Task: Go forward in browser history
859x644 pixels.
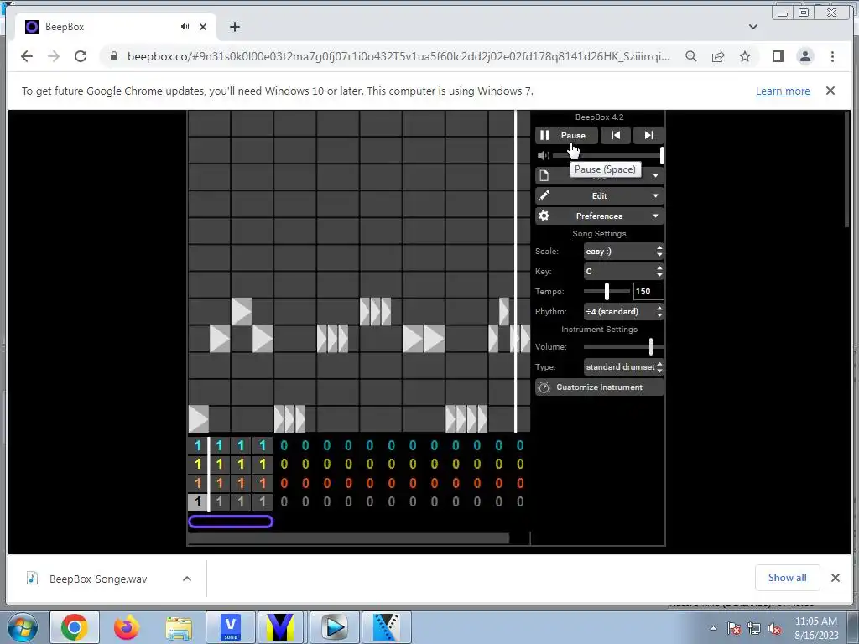Action: click(53, 56)
